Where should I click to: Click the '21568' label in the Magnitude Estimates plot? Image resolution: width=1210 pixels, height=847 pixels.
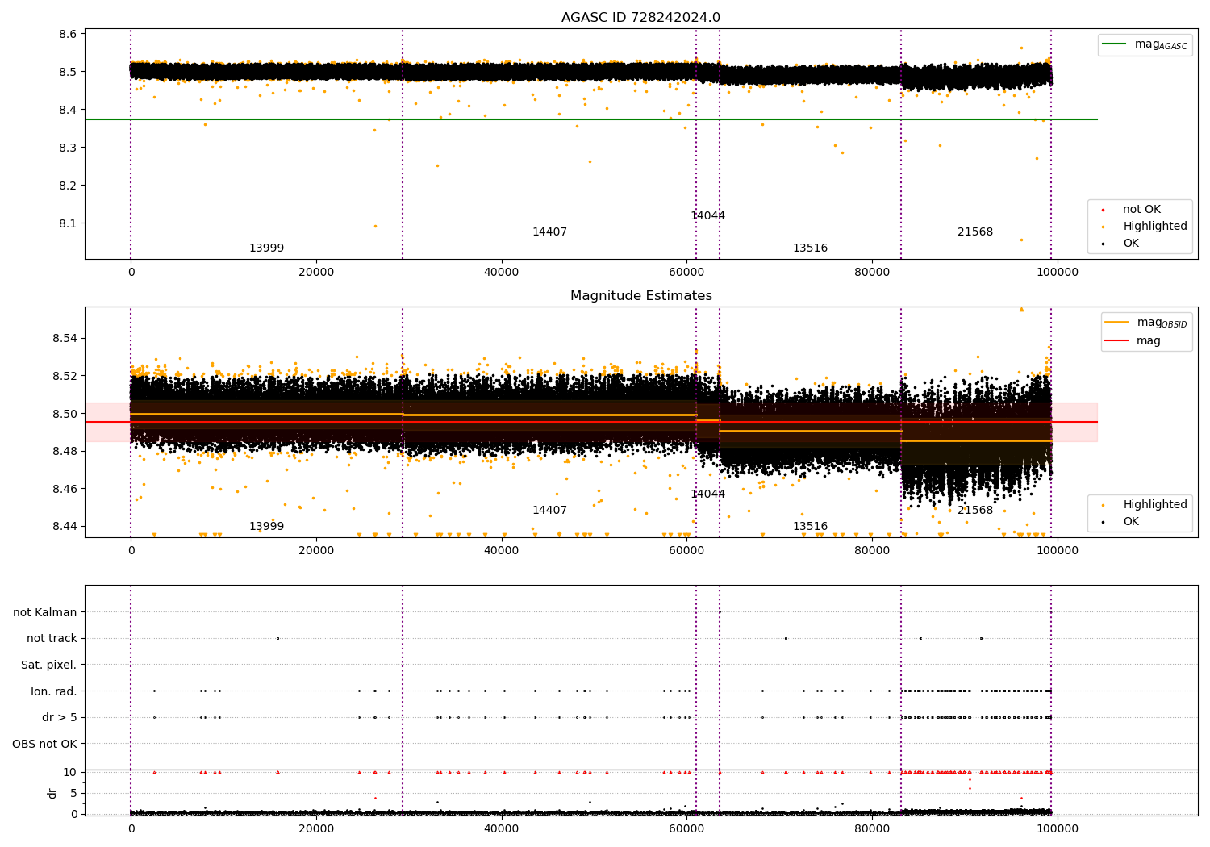(x=975, y=511)
